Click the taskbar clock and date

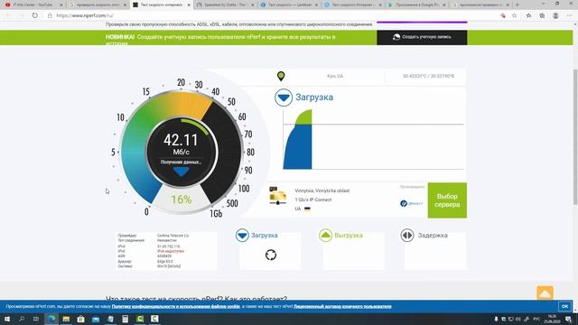[x=552, y=319]
